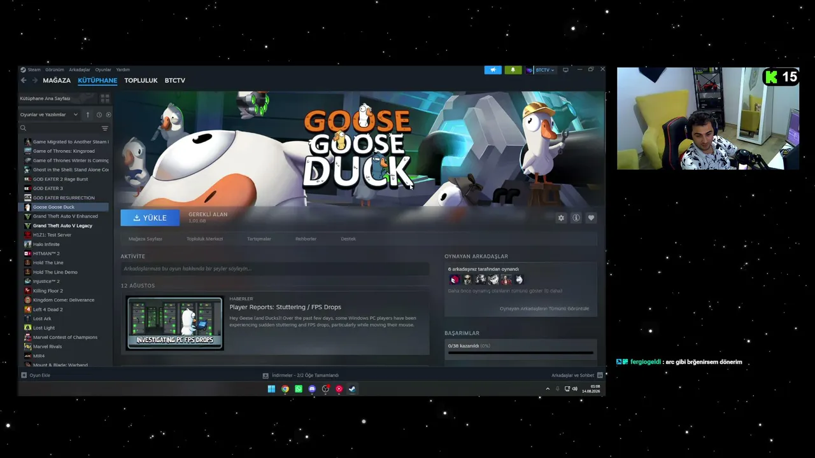815x458 pixels.
Task: Click the first friend avatar under Oynayan Arkadaşlar
Action: pos(455,279)
